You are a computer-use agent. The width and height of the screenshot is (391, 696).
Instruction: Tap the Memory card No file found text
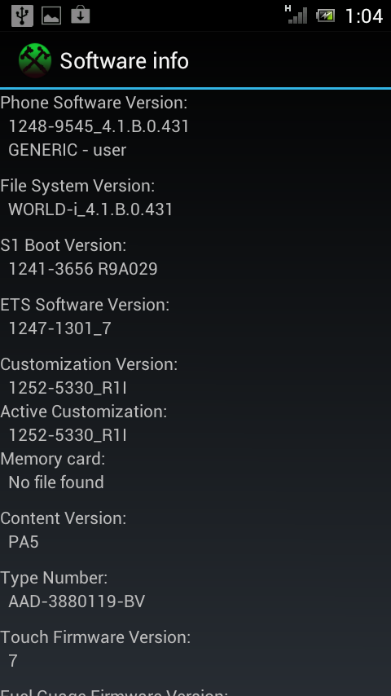(x=56, y=482)
